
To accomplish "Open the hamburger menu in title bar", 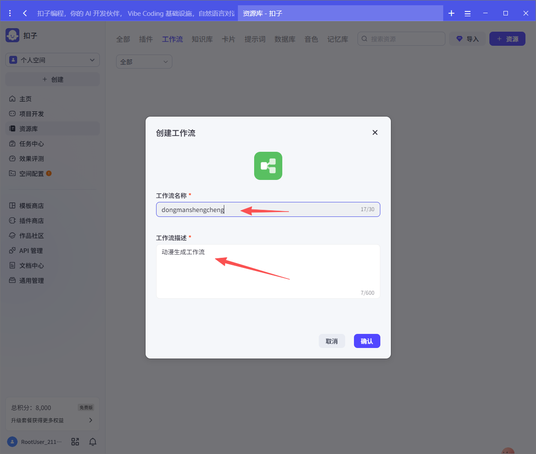I will tap(468, 13).
